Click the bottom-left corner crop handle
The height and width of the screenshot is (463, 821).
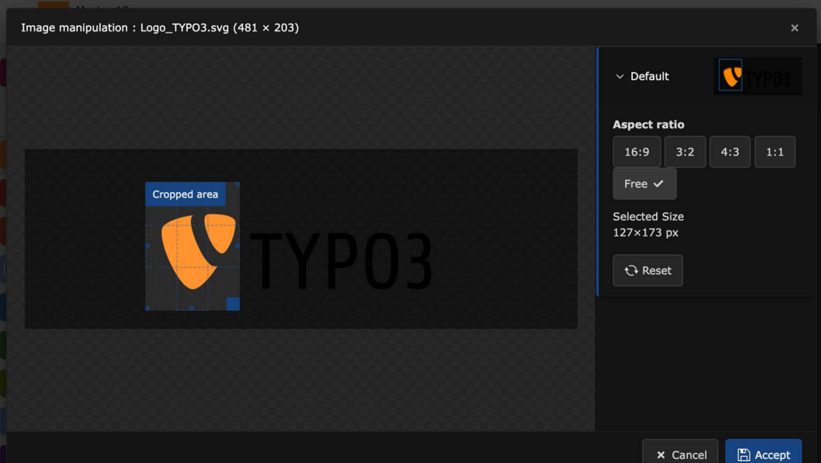click(148, 308)
